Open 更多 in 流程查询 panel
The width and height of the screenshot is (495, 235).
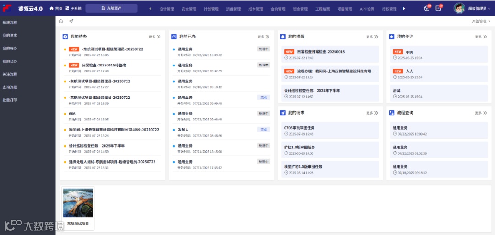tap(481, 113)
